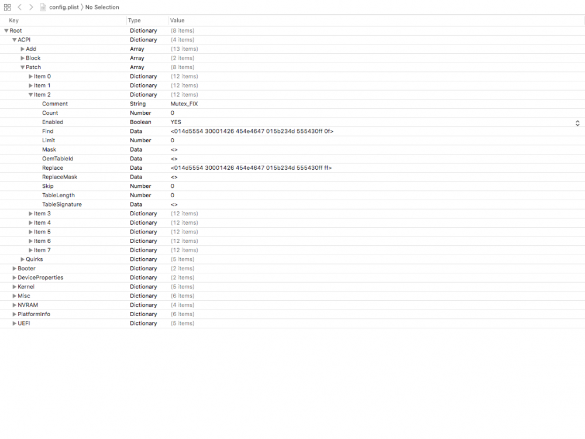
Task: Expand Item 3 disclosure triangle
Action: [x=30, y=214]
